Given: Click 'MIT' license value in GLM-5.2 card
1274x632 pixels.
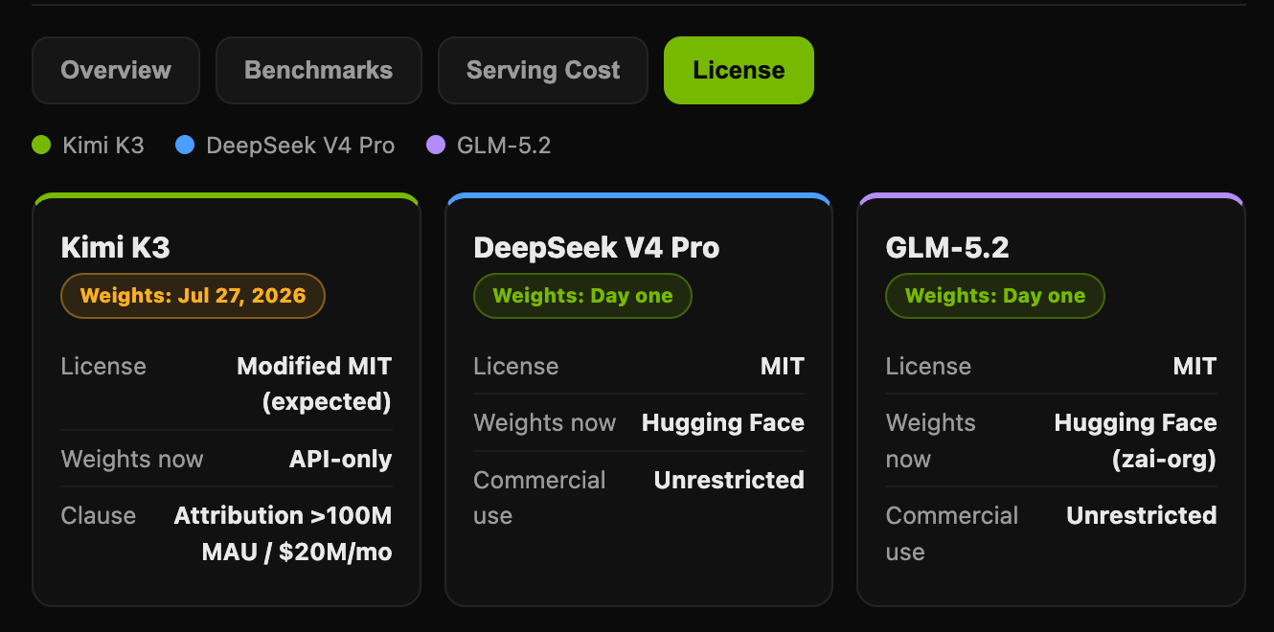Looking at the screenshot, I should click(x=1194, y=367).
